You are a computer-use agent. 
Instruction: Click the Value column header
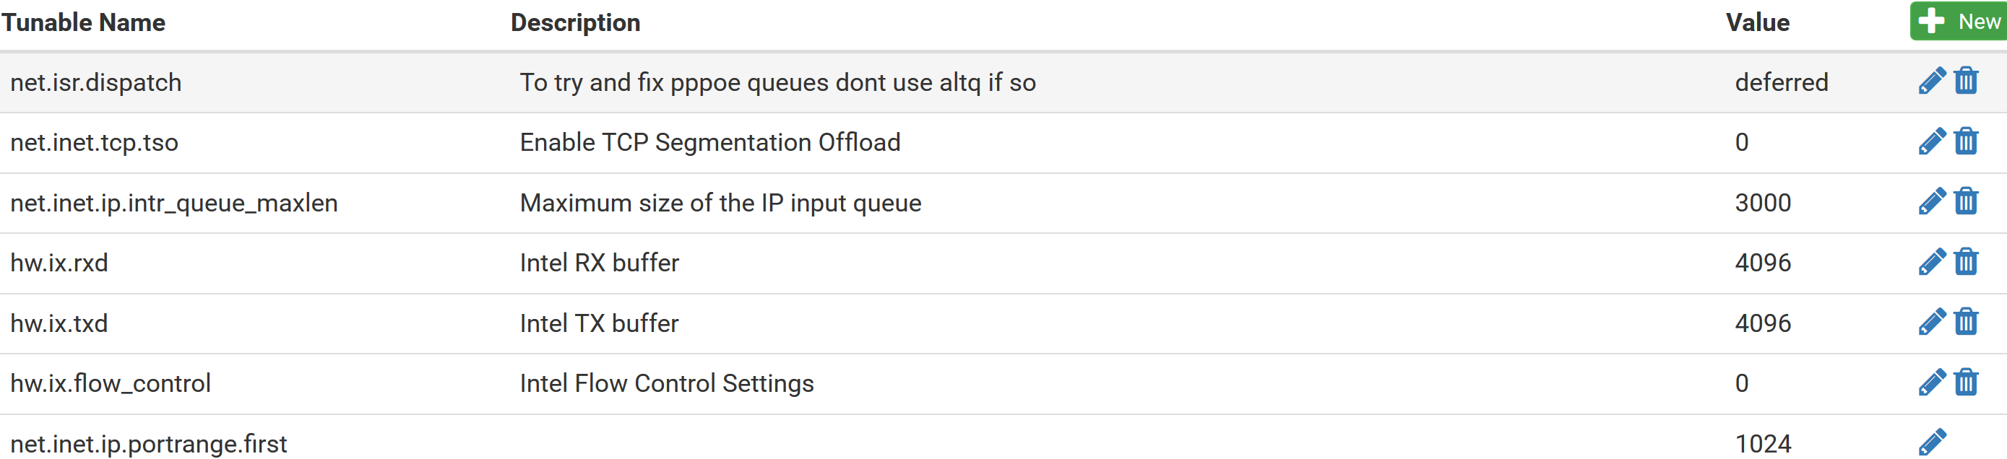click(x=1757, y=22)
